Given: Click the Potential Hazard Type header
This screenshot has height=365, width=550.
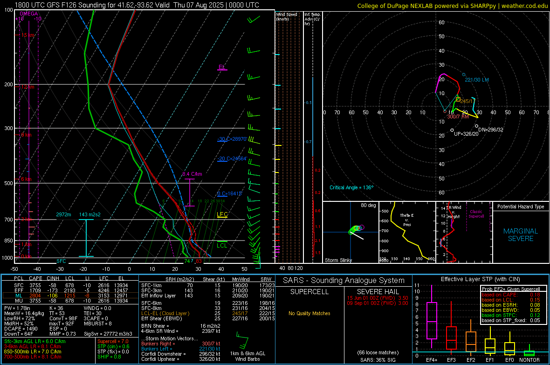Looking at the screenshot, I should click(521, 207).
